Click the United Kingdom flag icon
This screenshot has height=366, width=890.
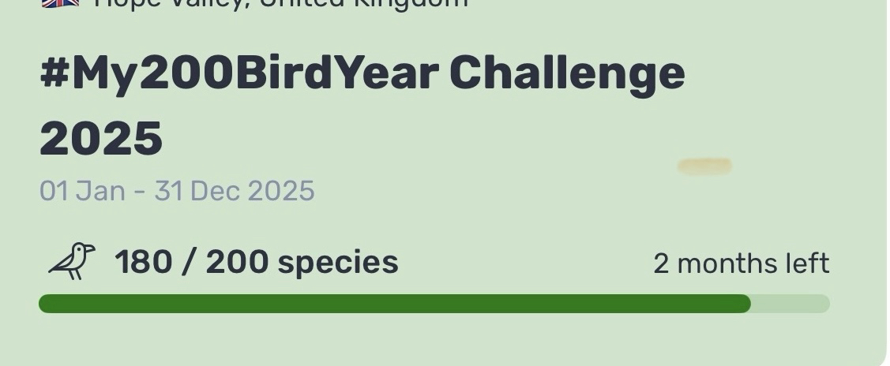[61, 3]
